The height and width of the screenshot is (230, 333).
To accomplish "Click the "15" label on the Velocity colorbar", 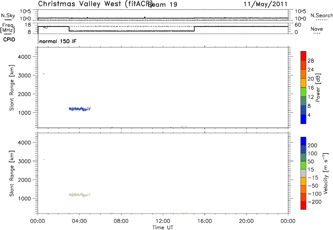I will tap(311, 170).
